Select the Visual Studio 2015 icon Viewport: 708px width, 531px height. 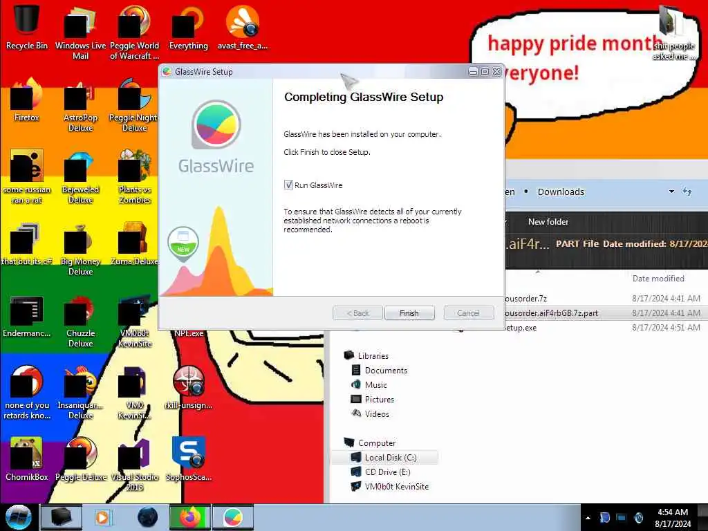click(x=134, y=464)
